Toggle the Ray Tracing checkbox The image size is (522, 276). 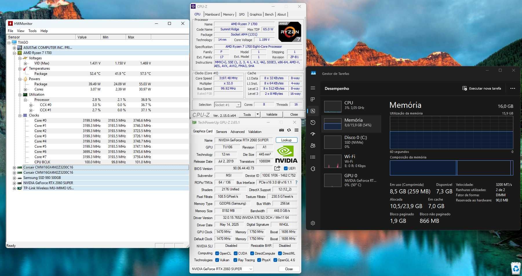pos(235,260)
